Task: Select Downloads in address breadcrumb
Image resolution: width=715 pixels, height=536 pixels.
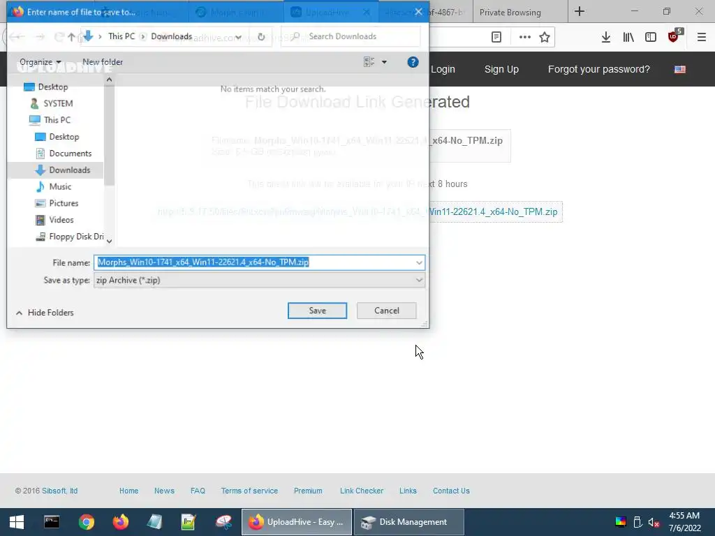Action: [x=172, y=36]
